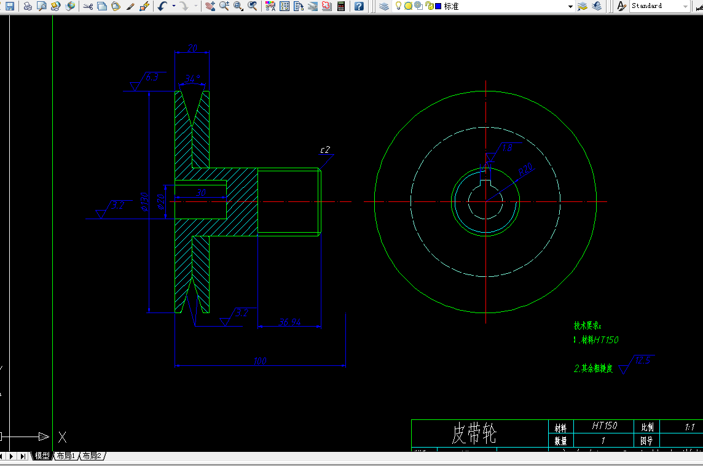Viewport: 703px width, 466px height.
Task: Open the Tool Palettes window icon
Action: click(x=299, y=6)
